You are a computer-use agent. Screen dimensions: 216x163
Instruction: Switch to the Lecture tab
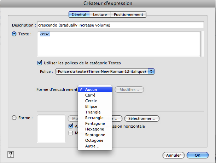click(x=100, y=14)
